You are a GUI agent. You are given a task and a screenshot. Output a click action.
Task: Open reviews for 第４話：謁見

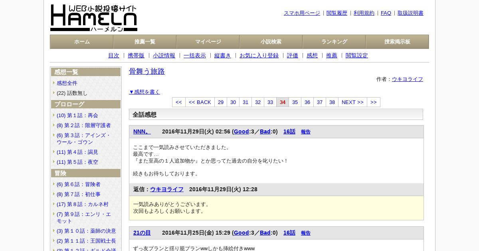point(77,152)
